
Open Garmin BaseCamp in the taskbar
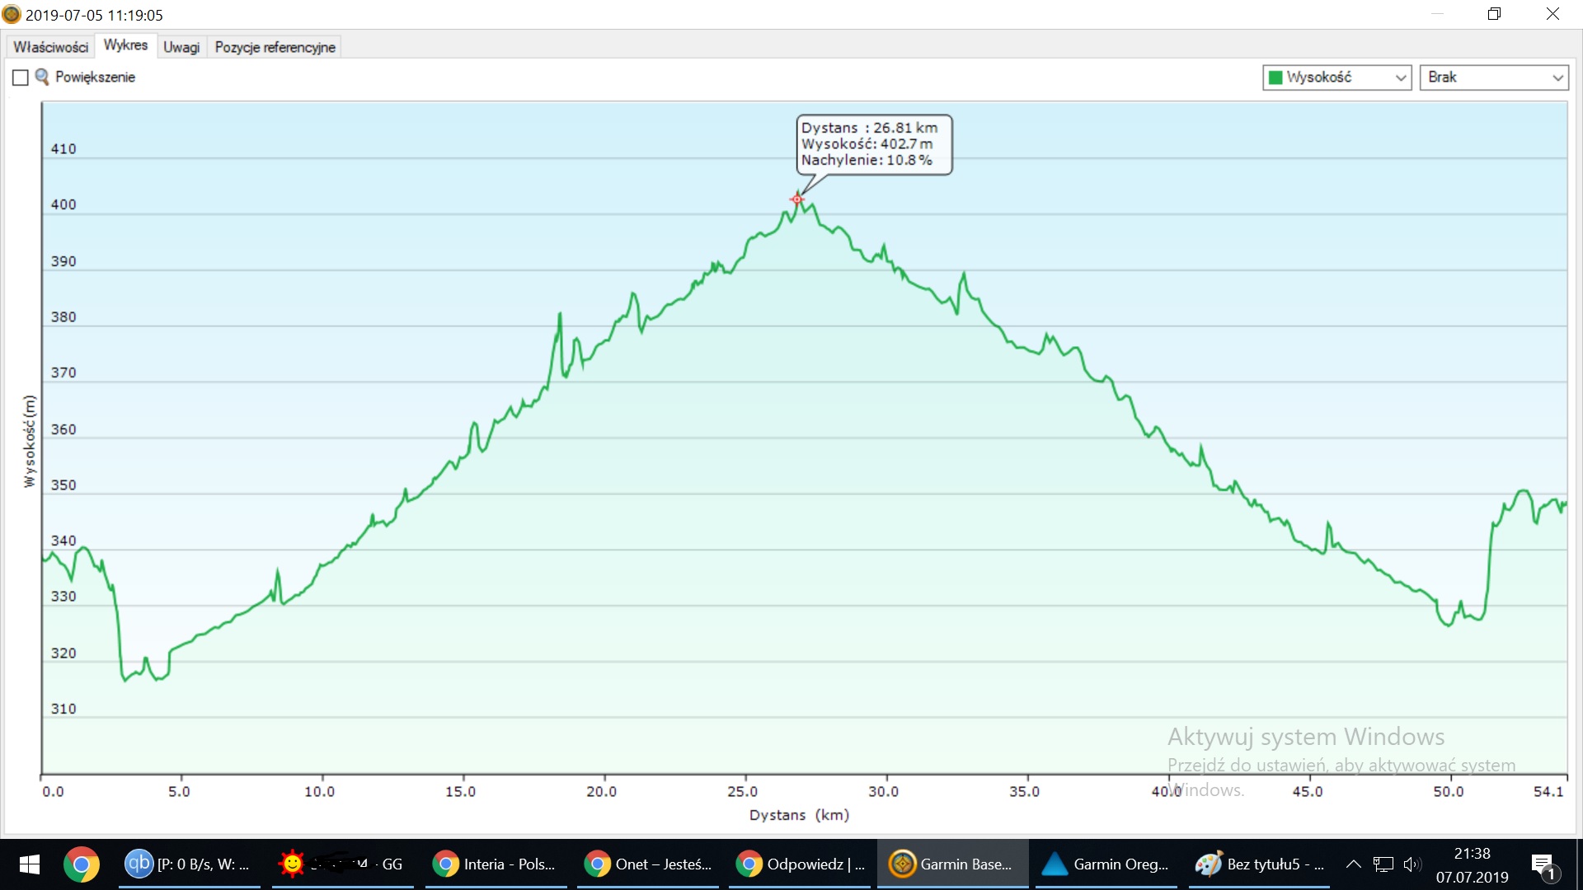click(x=951, y=864)
